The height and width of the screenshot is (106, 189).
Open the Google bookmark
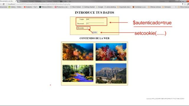pos(100,7)
